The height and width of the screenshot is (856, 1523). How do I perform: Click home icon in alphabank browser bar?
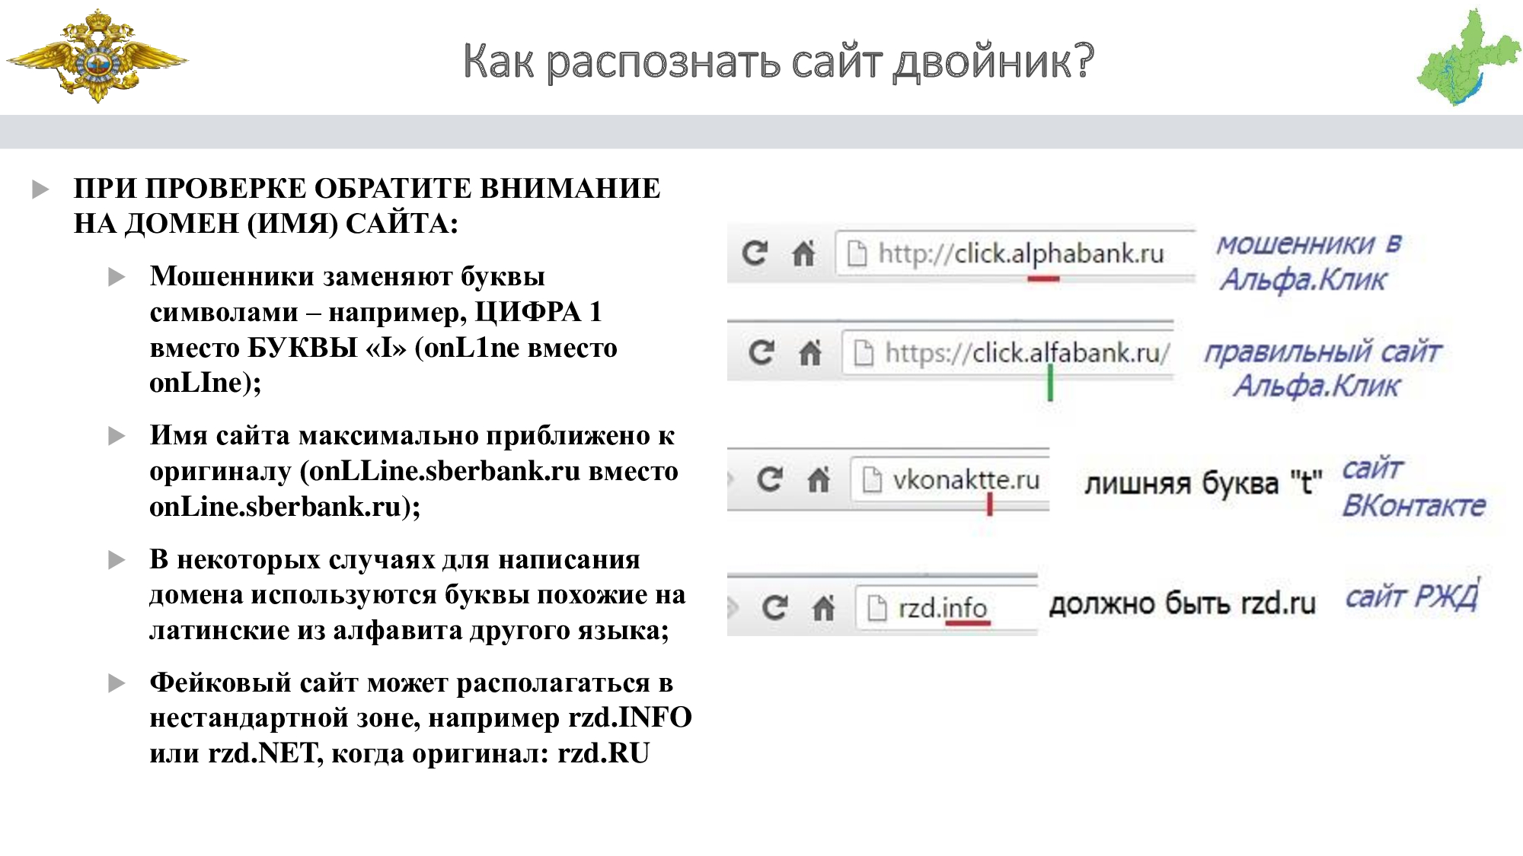pyautogui.click(x=803, y=253)
